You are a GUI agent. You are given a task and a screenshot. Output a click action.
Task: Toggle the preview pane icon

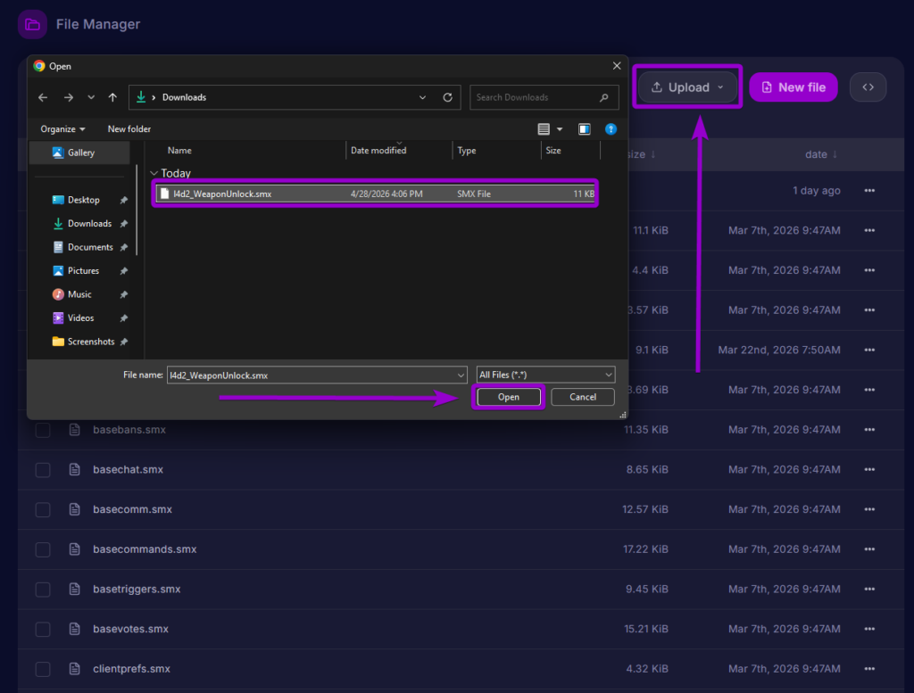point(584,128)
